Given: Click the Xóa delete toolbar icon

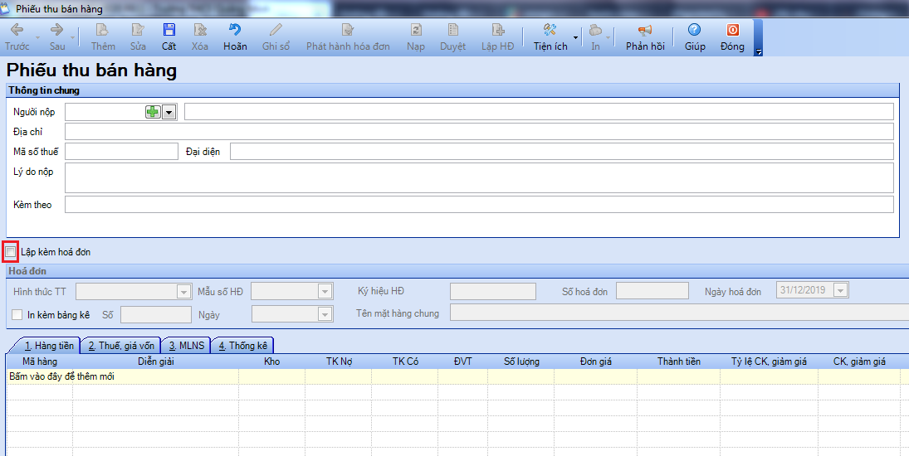Looking at the screenshot, I should (x=200, y=36).
